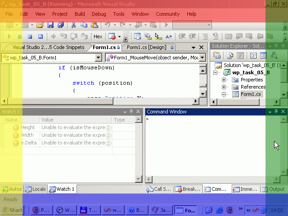Open the Form1_MouseMove members dropdown

[202, 58]
